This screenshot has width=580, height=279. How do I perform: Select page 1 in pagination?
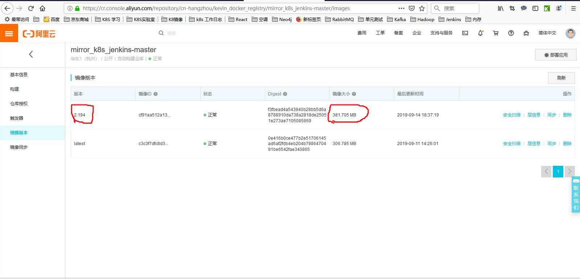click(x=558, y=172)
